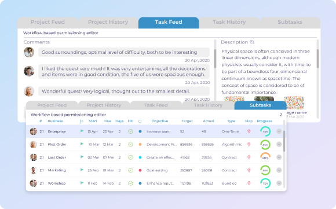Click the magnifier icon beside Description
The width and height of the screenshot is (336, 209).
tap(252, 42)
